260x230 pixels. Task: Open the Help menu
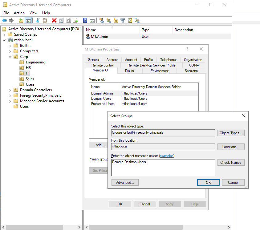click(x=46, y=13)
